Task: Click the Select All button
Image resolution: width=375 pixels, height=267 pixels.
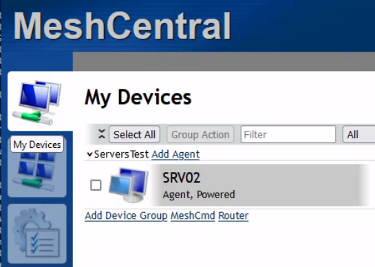Action: (134, 134)
